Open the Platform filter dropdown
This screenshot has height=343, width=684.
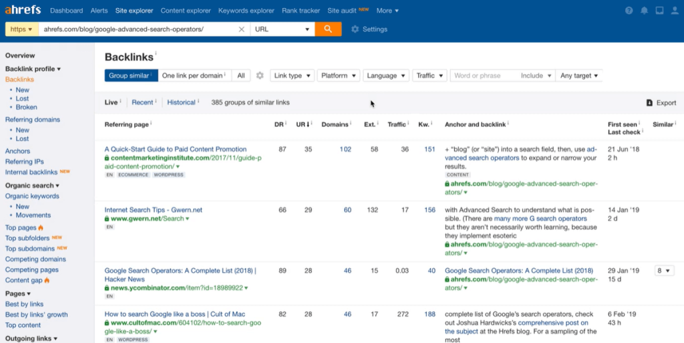pos(339,76)
